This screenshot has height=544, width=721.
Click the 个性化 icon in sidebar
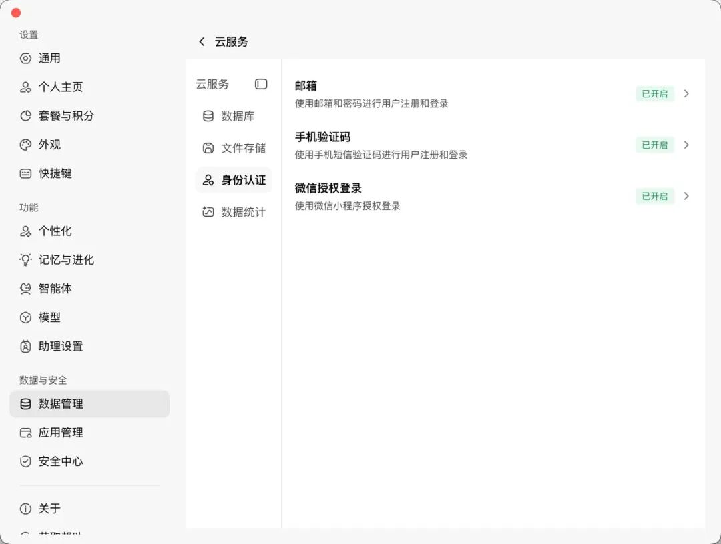click(26, 231)
